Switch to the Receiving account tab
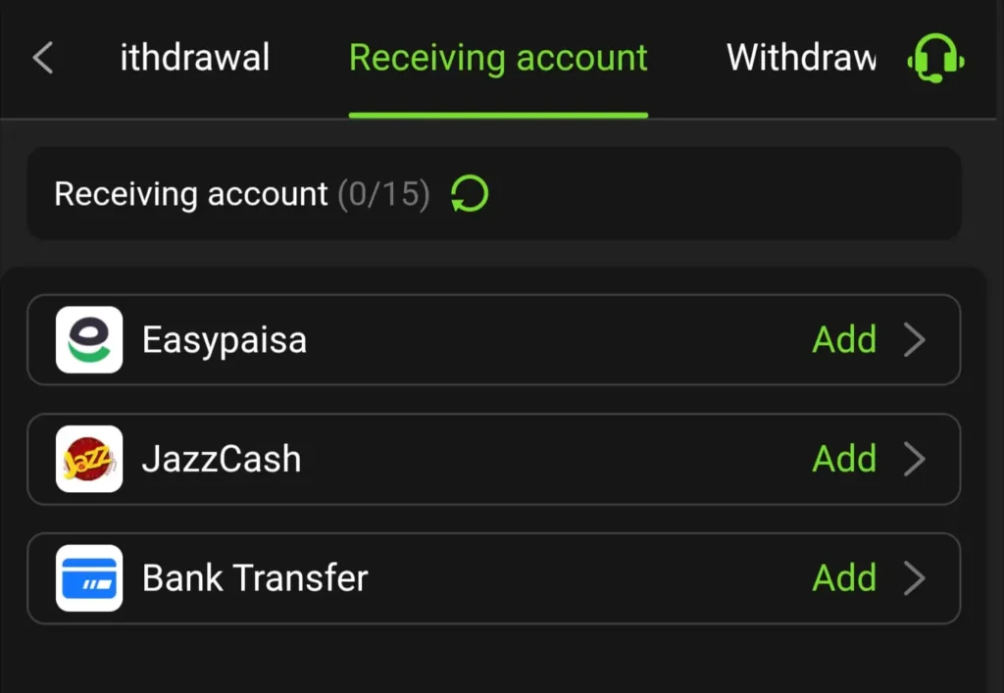 [498, 58]
